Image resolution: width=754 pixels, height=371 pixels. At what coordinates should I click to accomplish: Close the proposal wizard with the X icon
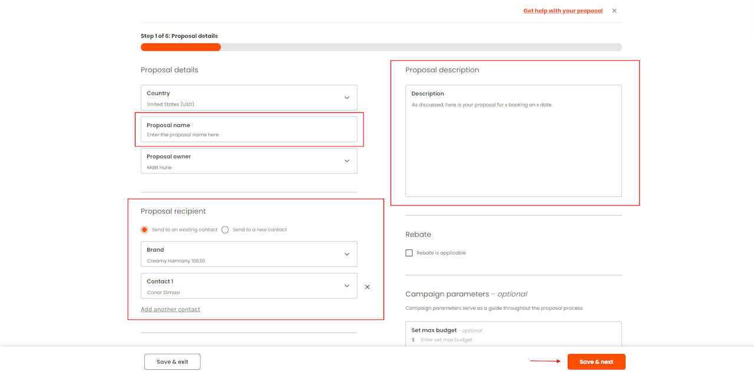(x=614, y=11)
